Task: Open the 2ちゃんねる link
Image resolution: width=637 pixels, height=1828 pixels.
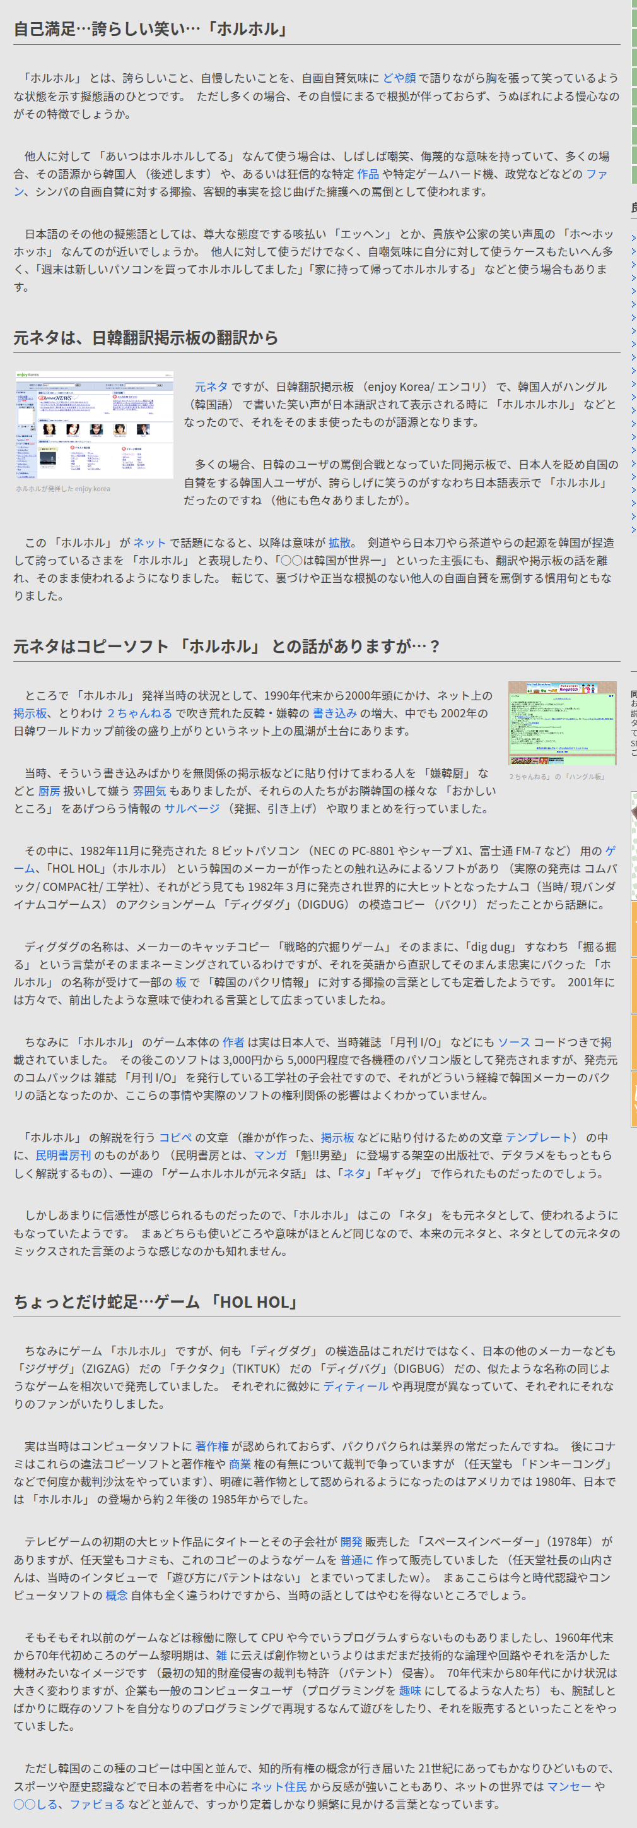Action: [139, 713]
